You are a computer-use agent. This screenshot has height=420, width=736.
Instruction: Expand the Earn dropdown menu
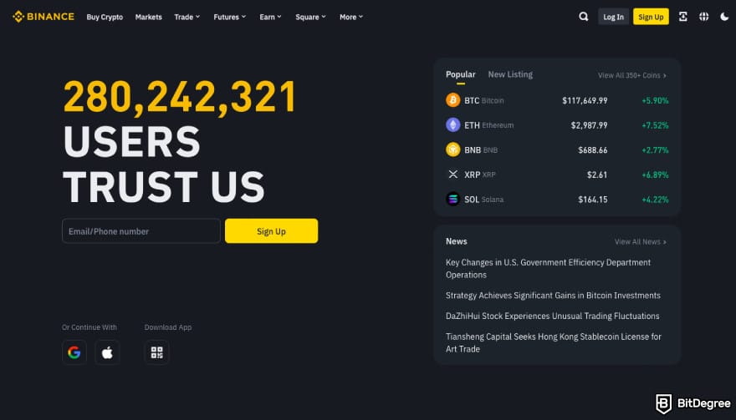pyautogui.click(x=270, y=17)
